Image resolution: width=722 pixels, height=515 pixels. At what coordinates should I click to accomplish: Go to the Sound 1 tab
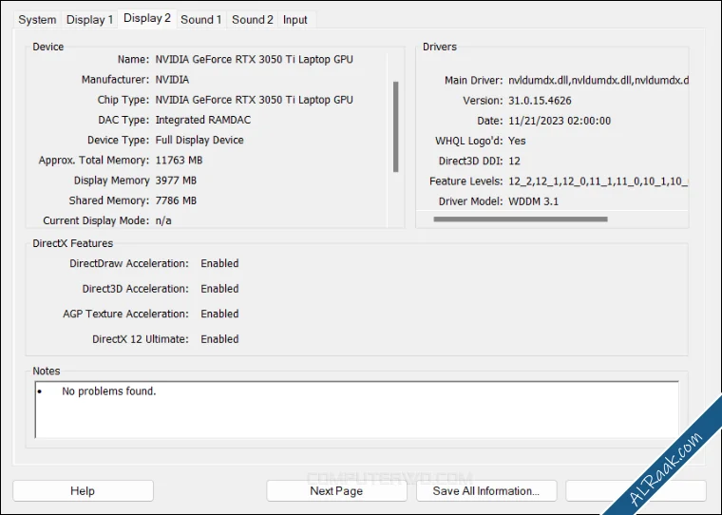(x=201, y=20)
